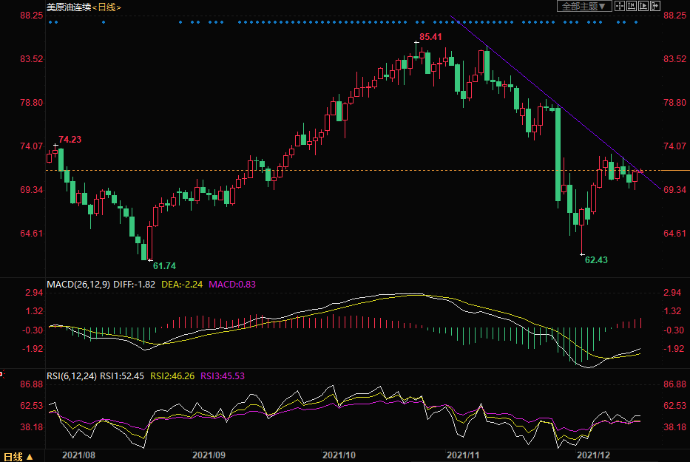Click the MACD(26,12,9) indicator label
The image size is (690, 462).
(x=78, y=284)
